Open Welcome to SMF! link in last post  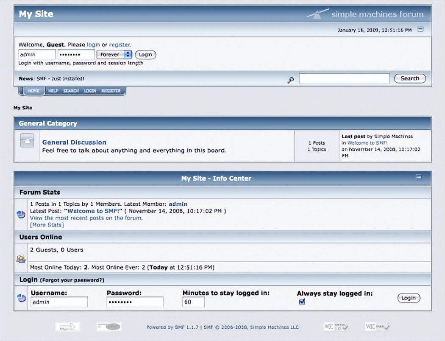367,143
